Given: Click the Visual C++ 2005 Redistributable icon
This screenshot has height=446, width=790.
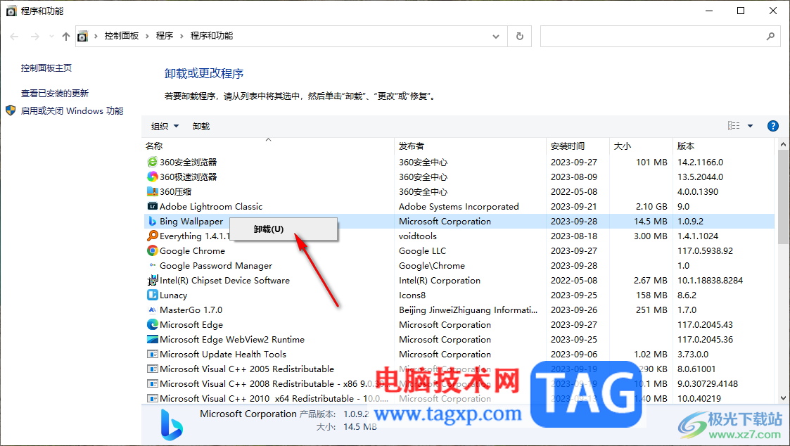Looking at the screenshot, I should point(152,369).
